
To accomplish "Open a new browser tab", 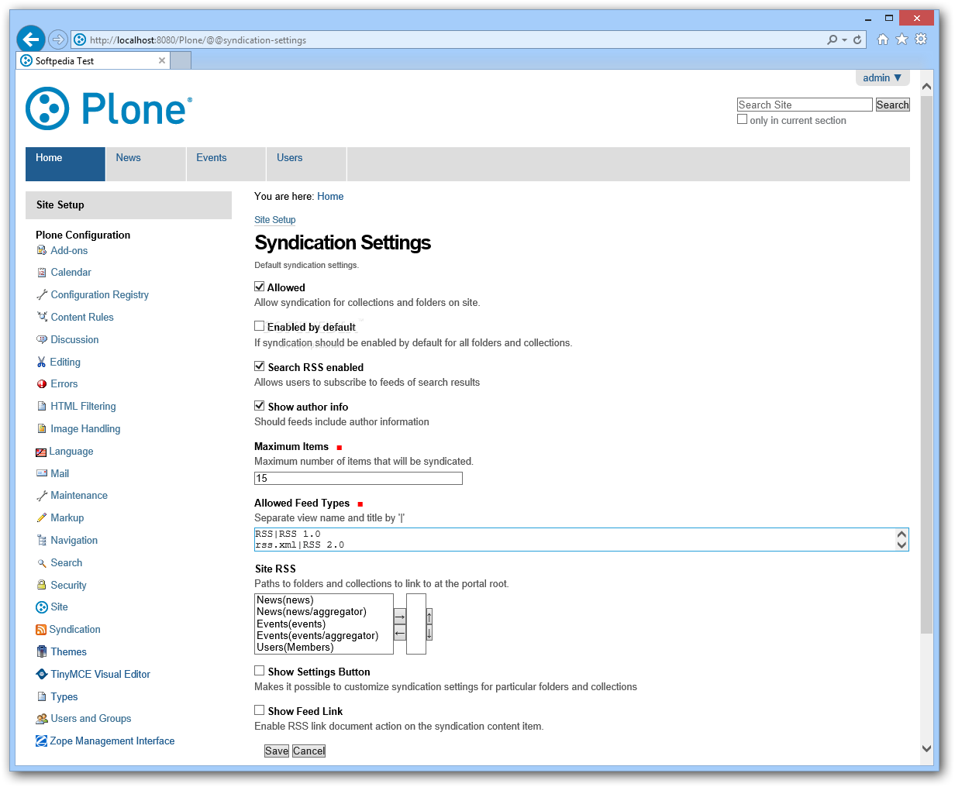I will tap(181, 60).
